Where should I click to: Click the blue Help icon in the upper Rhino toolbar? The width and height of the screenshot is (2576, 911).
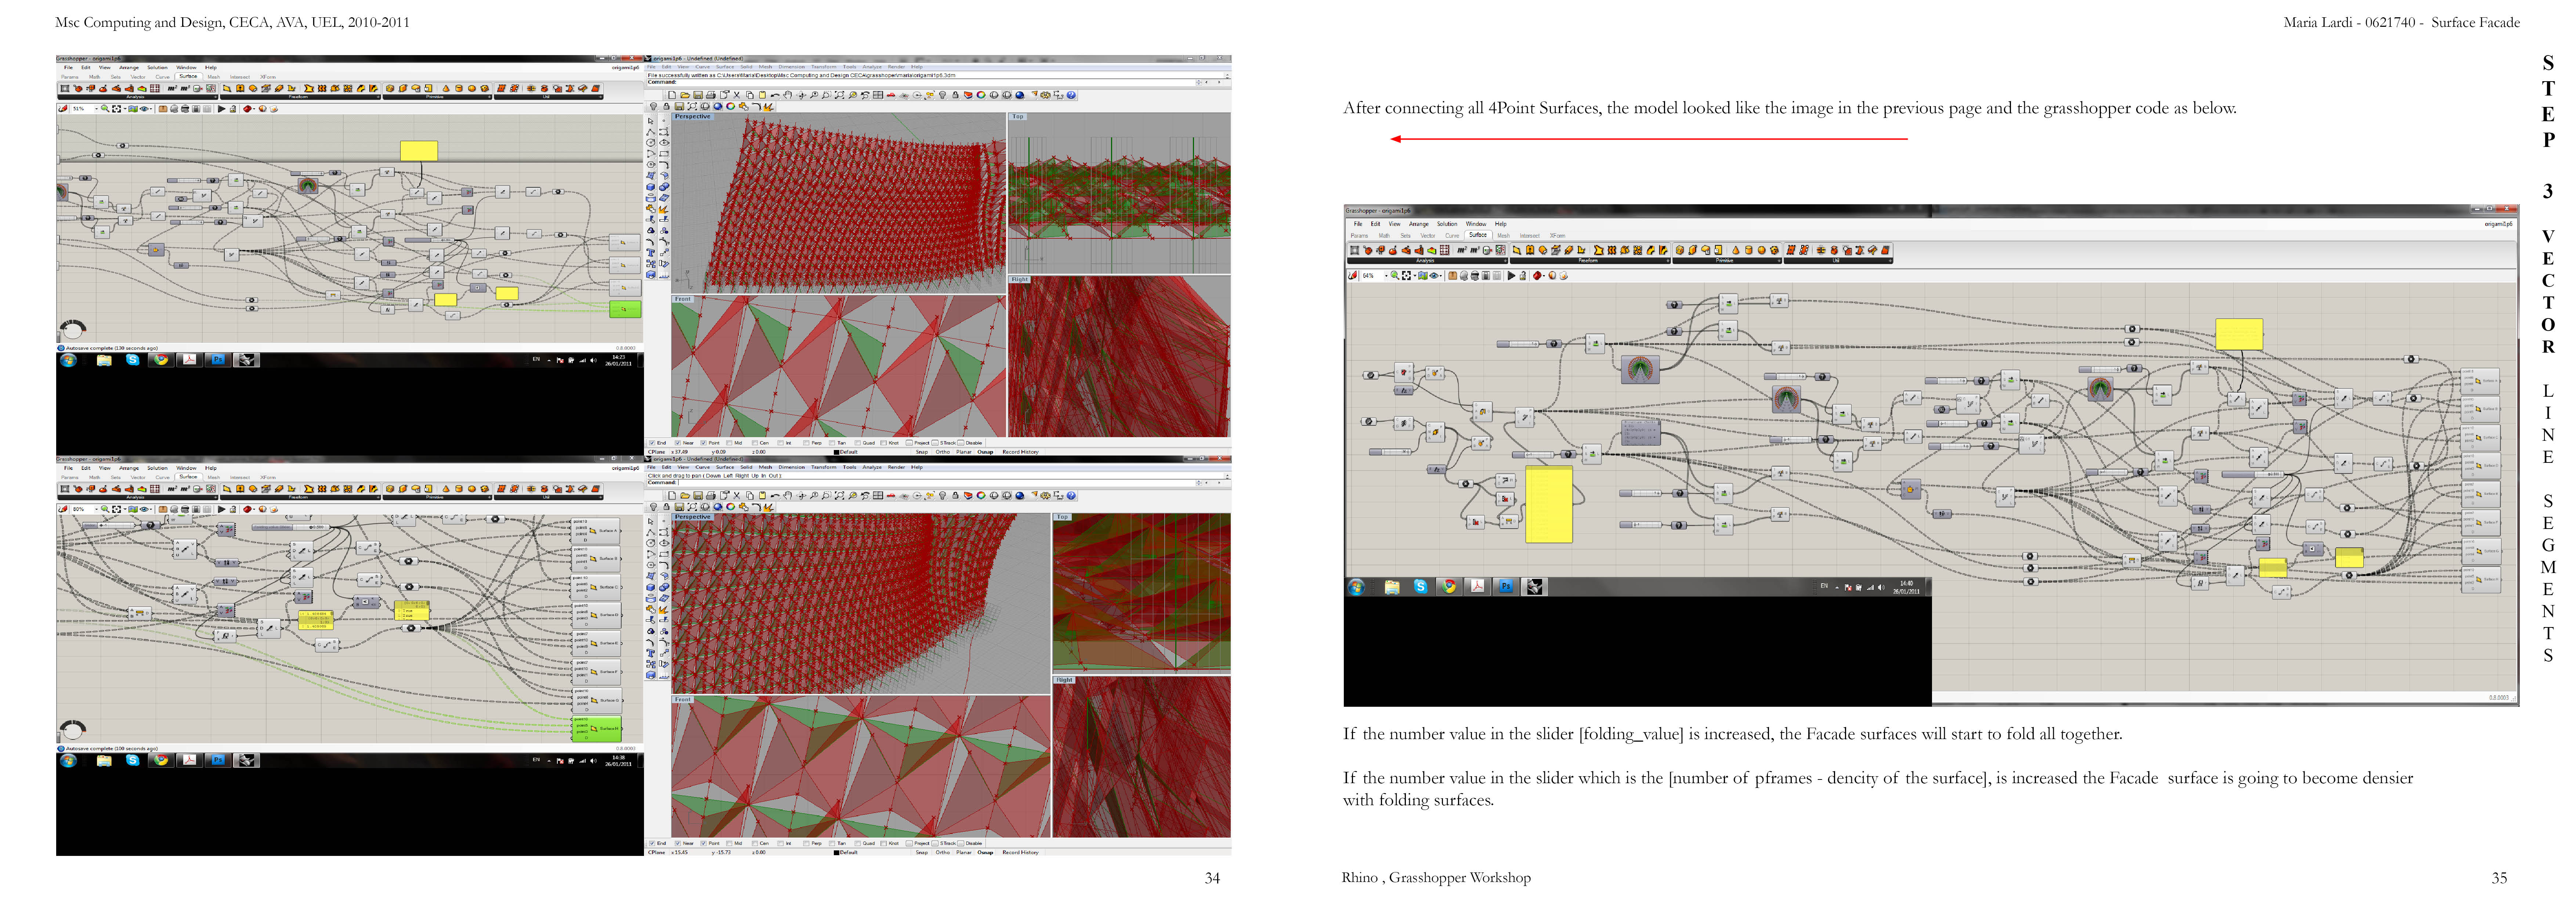pos(1071,95)
